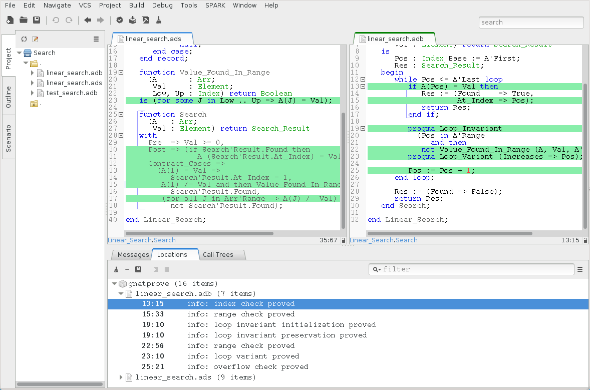Expand test_search.adb in project tree
Screen dimensions: 590x390
pos(33,93)
